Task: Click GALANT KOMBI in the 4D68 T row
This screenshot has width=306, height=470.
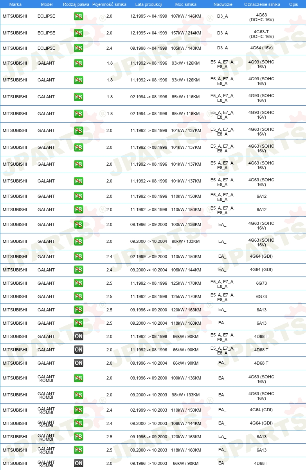Action: (x=47, y=464)
